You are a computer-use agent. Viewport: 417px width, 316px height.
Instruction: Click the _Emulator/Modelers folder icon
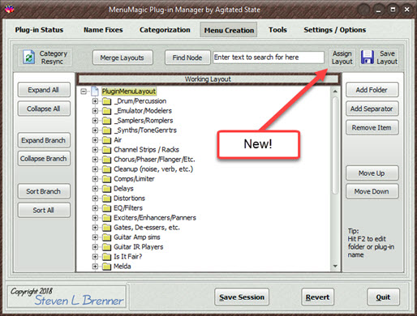coord(106,111)
